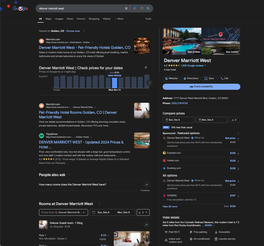
Task: Switch to the Videos tab
Action: pos(107,19)
